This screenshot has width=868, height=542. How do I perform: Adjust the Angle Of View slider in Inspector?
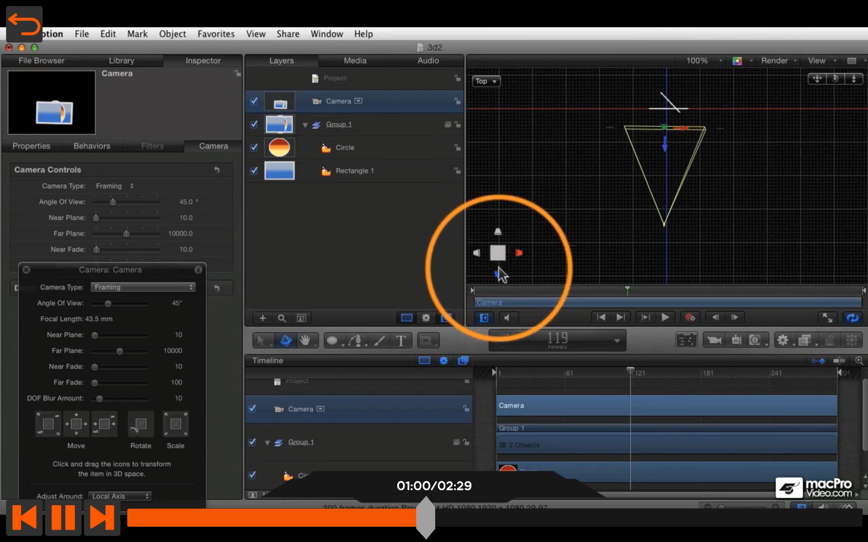point(113,202)
